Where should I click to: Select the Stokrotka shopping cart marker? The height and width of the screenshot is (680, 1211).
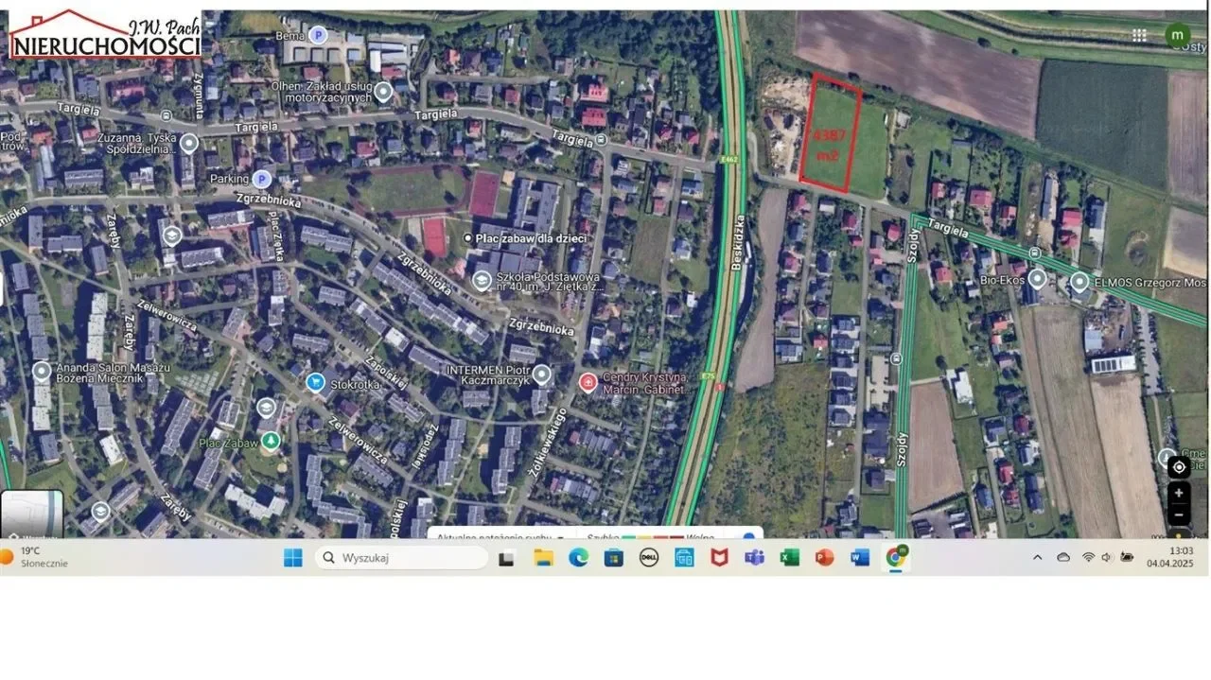[x=315, y=381]
